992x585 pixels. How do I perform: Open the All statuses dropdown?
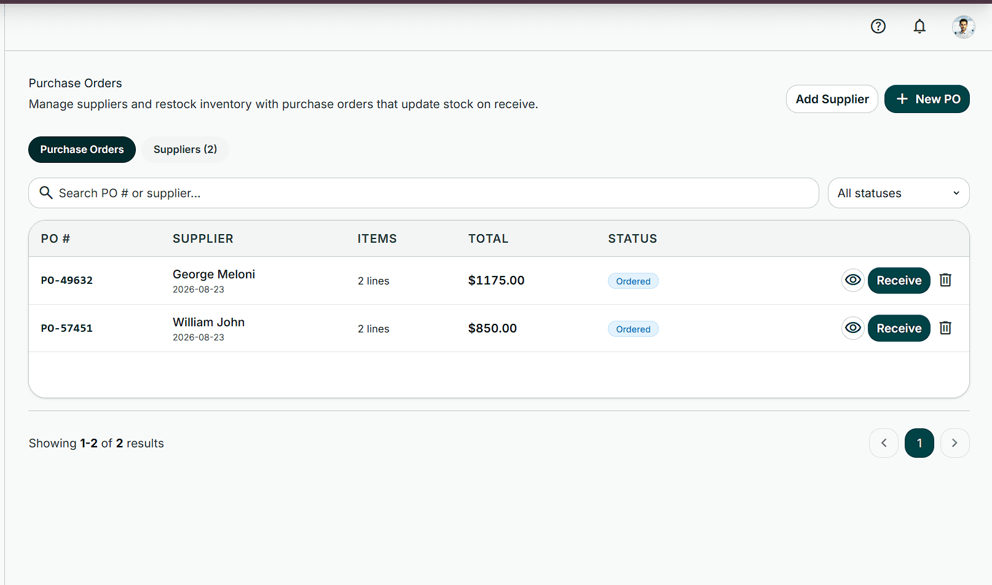[899, 193]
